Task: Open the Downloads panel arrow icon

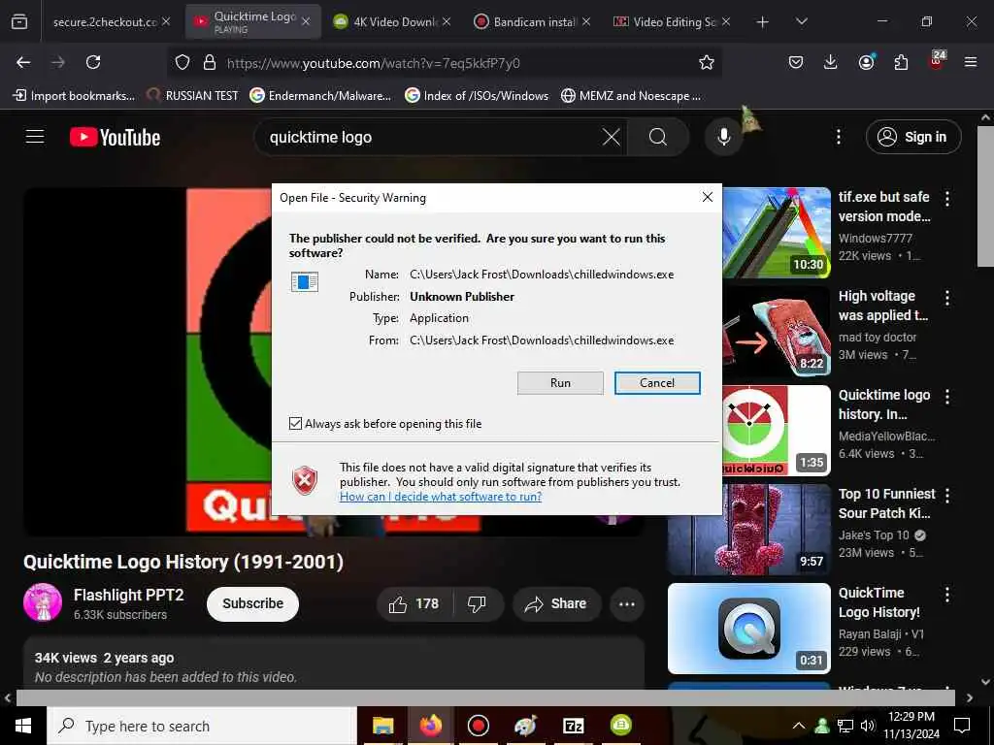Action: click(x=831, y=62)
